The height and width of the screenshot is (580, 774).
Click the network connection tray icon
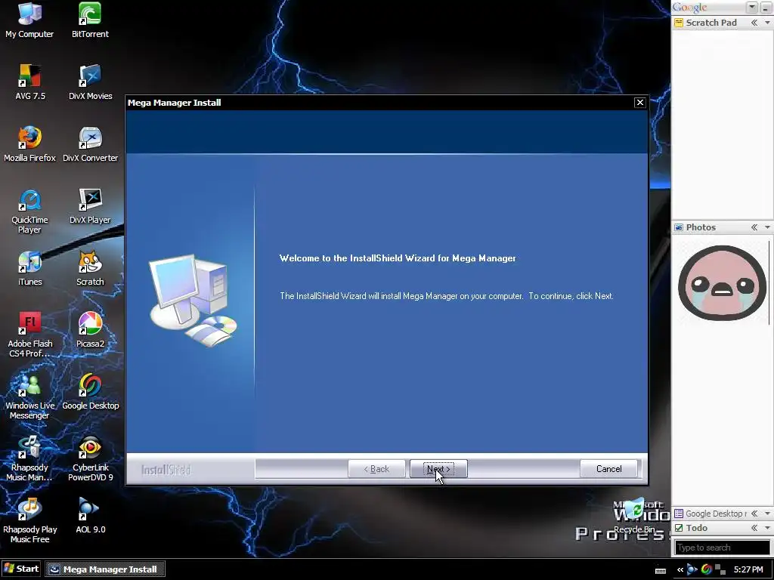[x=720, y=569]
